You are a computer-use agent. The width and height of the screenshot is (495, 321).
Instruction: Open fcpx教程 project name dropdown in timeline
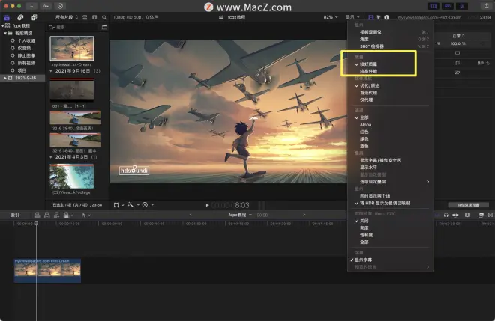pos(240,215)
